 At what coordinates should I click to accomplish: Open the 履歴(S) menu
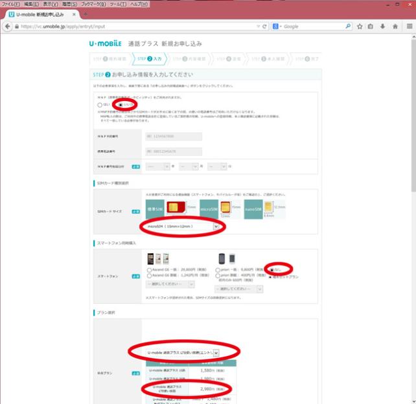70,4
